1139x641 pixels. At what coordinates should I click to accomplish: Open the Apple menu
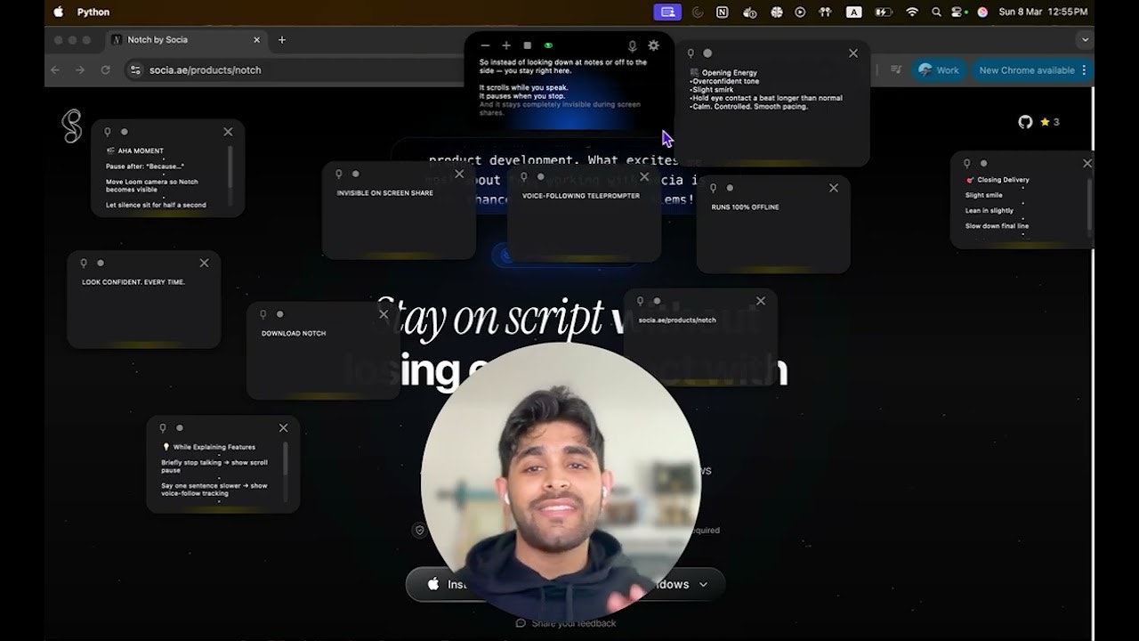[59, 12]
